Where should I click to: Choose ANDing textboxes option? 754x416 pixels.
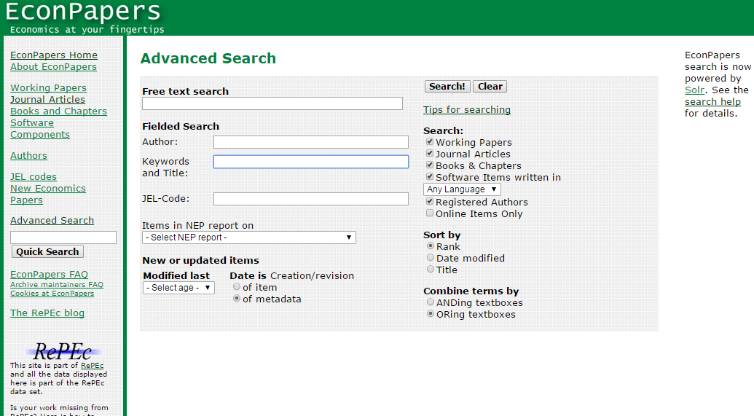tap(431, 302)
